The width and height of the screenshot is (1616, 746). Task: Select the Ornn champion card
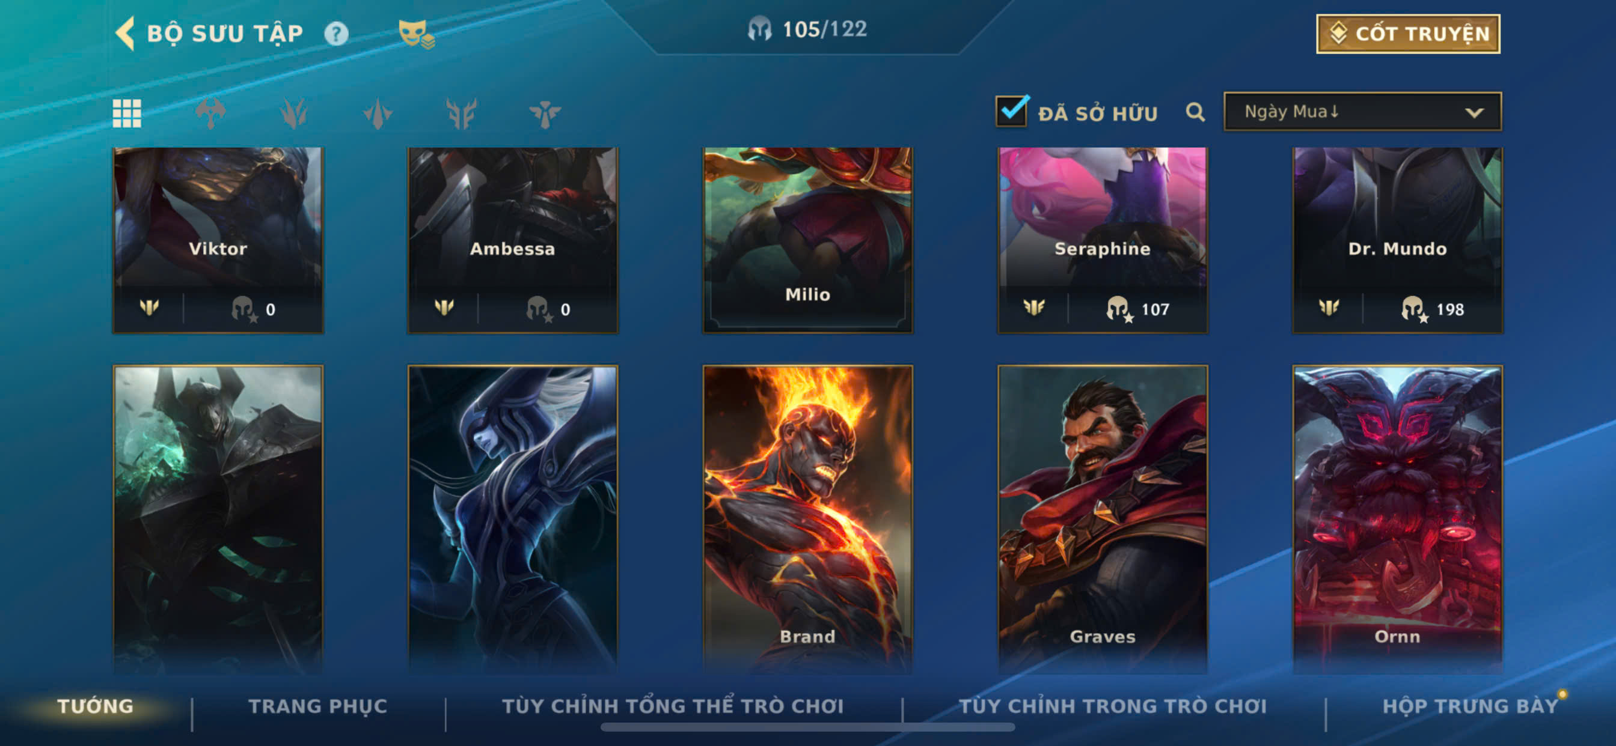click(x=1397, y=519)
